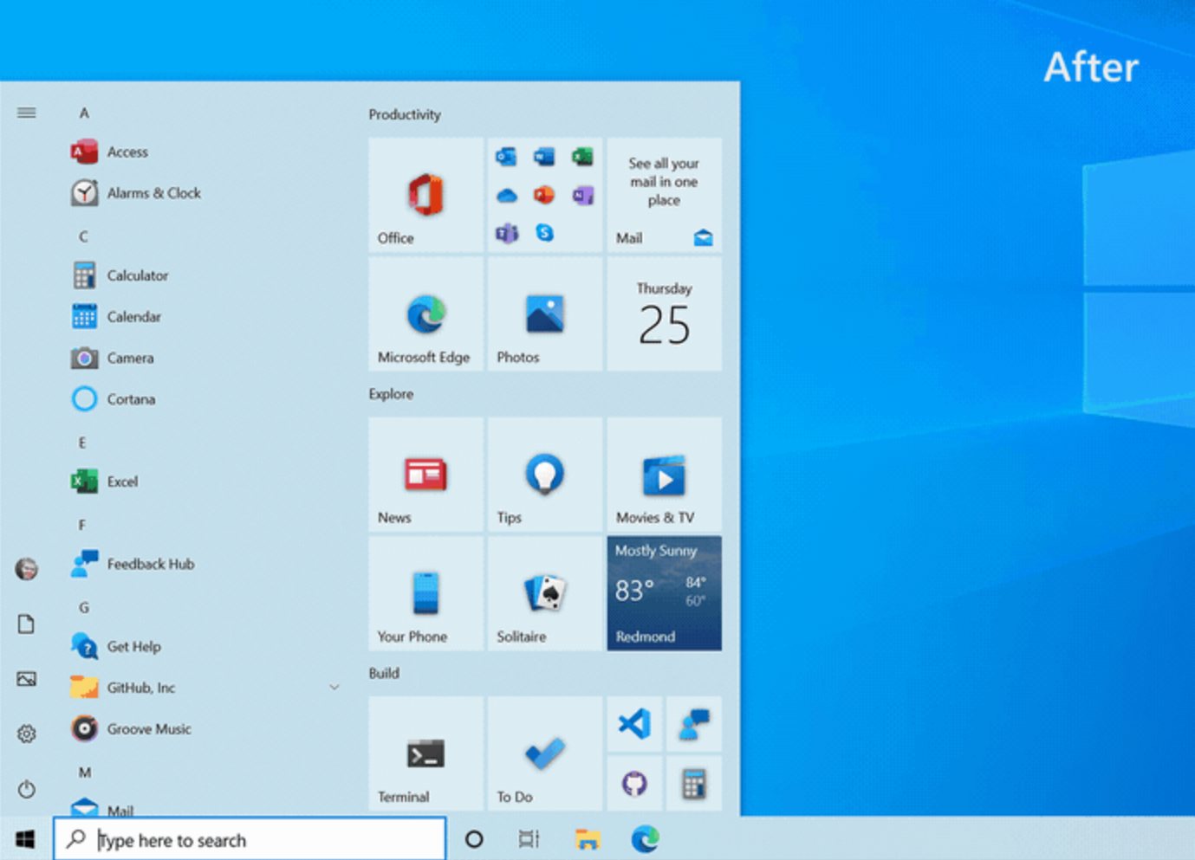1195x860 pixels.
Task: Click the letter E group header
Action: pyautogui.click(x=82, y=443)
